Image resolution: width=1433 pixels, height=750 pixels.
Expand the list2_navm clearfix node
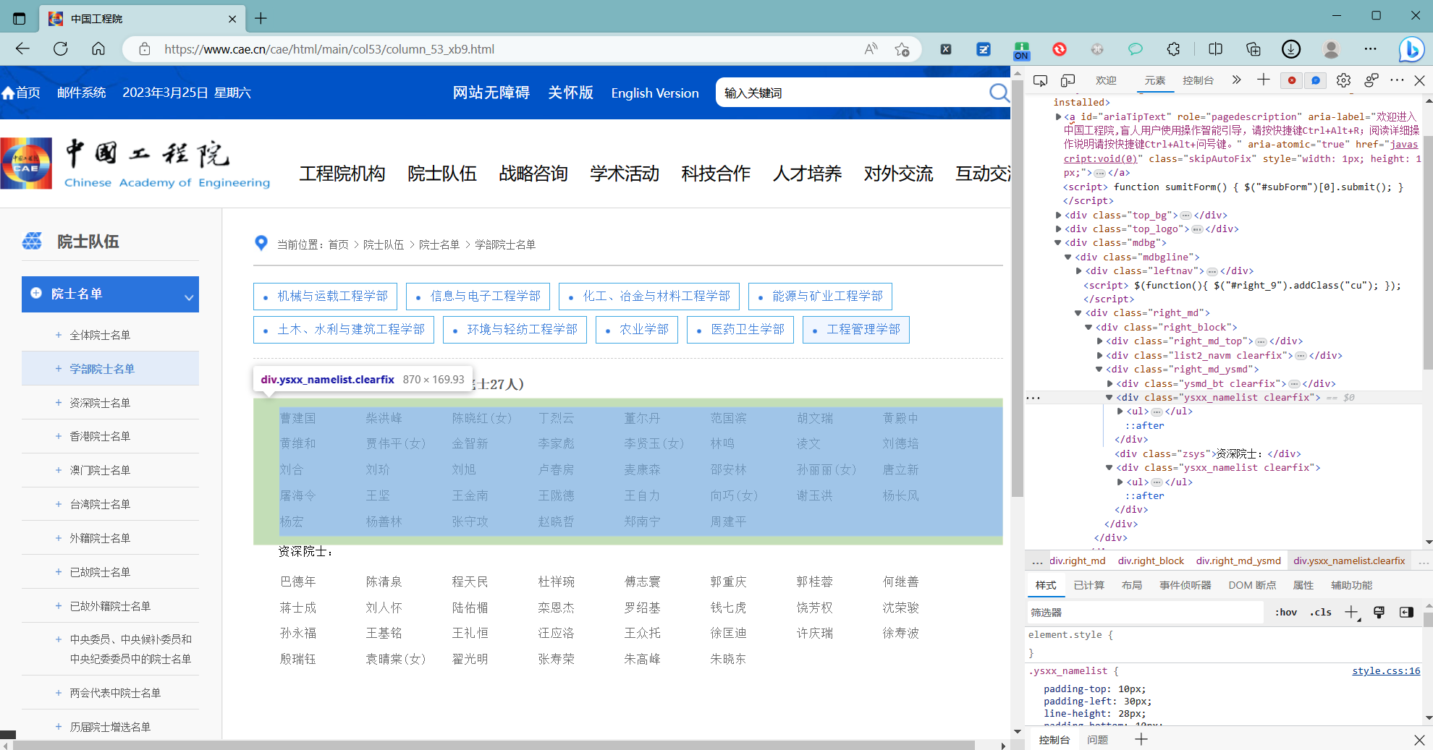(1099, 355)
